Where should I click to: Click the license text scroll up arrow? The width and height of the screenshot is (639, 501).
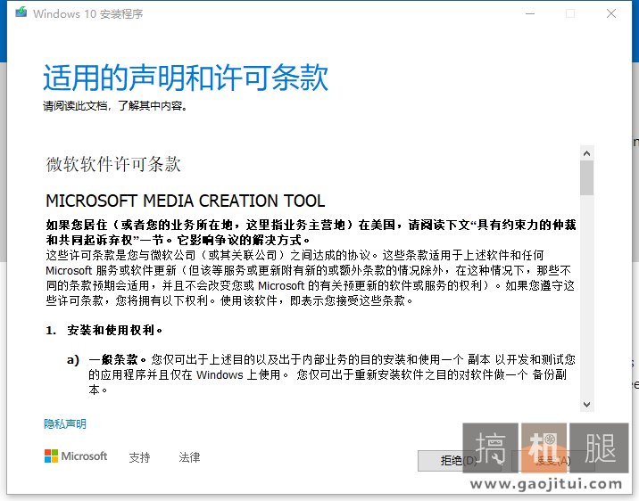(x=587, y=153)
